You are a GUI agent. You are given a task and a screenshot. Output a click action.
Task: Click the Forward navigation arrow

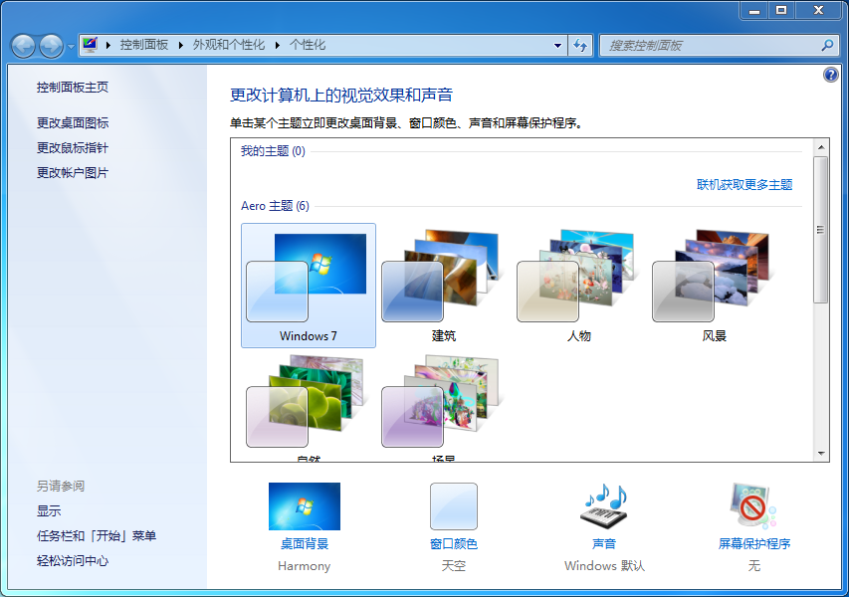tap(52, 46)
